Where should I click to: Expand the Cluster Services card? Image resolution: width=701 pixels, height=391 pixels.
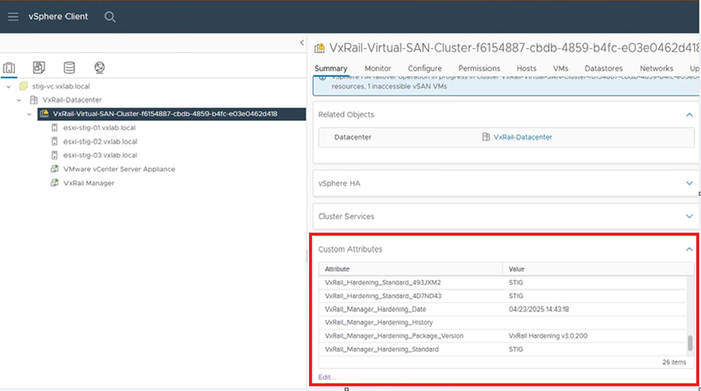(x=689, y=217)
